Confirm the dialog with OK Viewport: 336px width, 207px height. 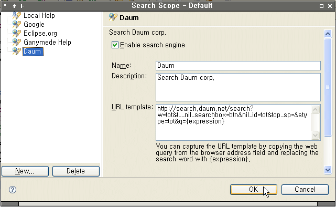pyautogui.click(x=254, y=189)
